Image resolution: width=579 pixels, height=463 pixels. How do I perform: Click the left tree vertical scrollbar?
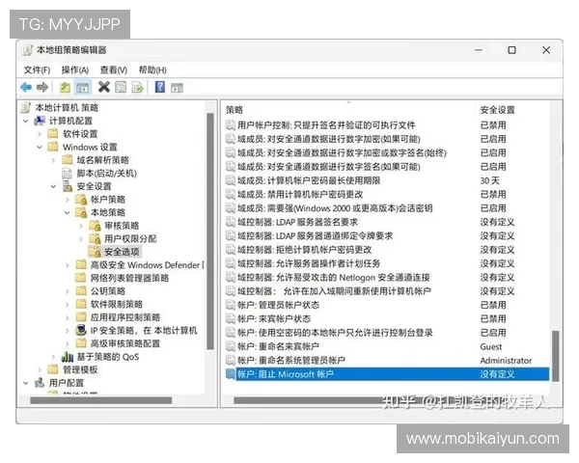point(210,231)
